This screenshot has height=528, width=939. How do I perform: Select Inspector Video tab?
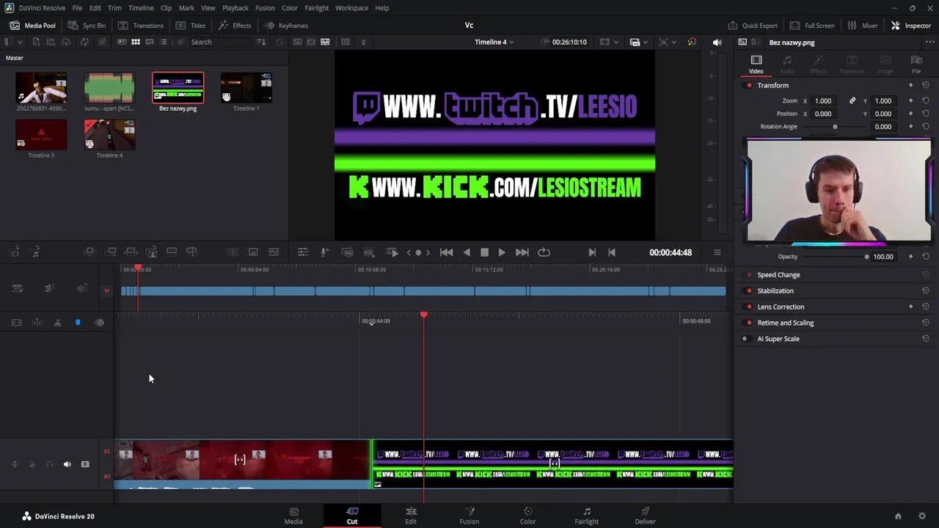pos(756,64)
